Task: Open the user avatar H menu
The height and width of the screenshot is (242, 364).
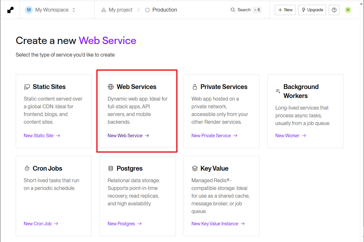Action: click(348, 10)
